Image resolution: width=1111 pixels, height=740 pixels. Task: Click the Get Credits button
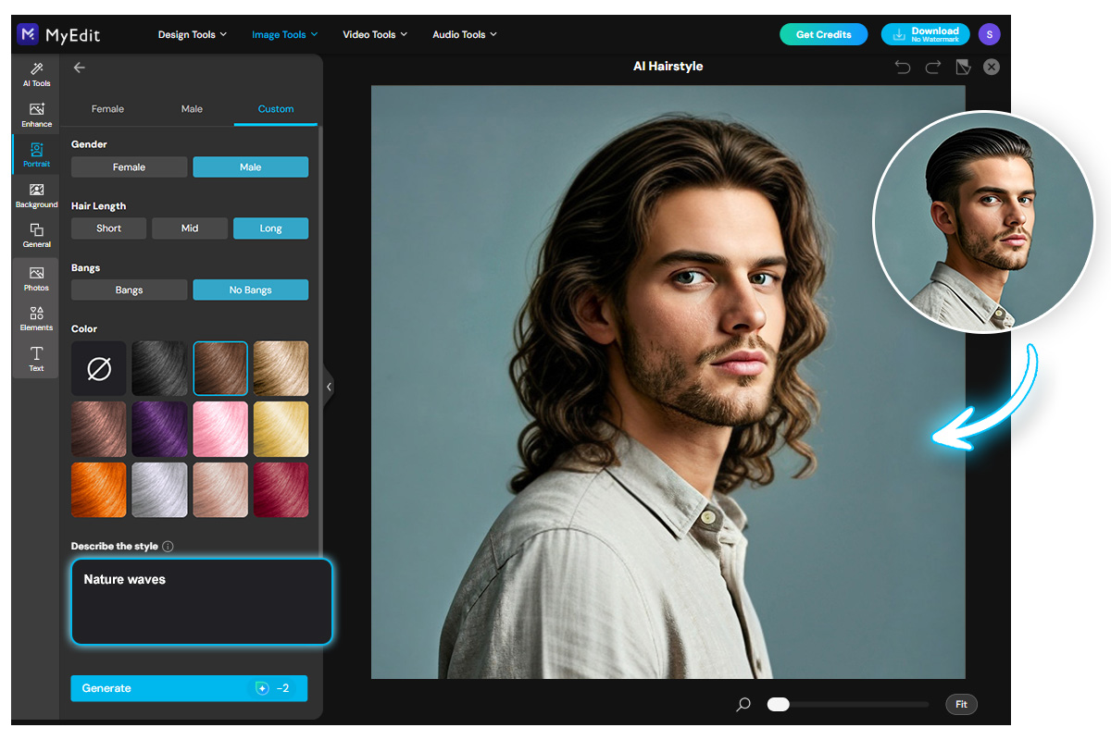click(823, 34)
